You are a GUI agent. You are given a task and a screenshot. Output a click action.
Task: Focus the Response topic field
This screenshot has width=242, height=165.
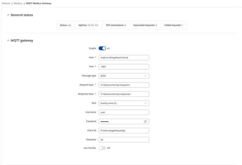pos(124,94)
